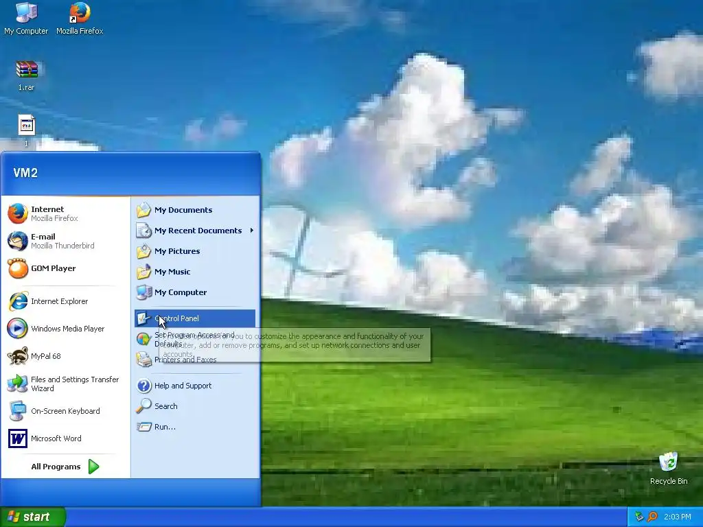703x527 pixels.
Task: Open the Recycle Bin icon
Action: (669, 469)
